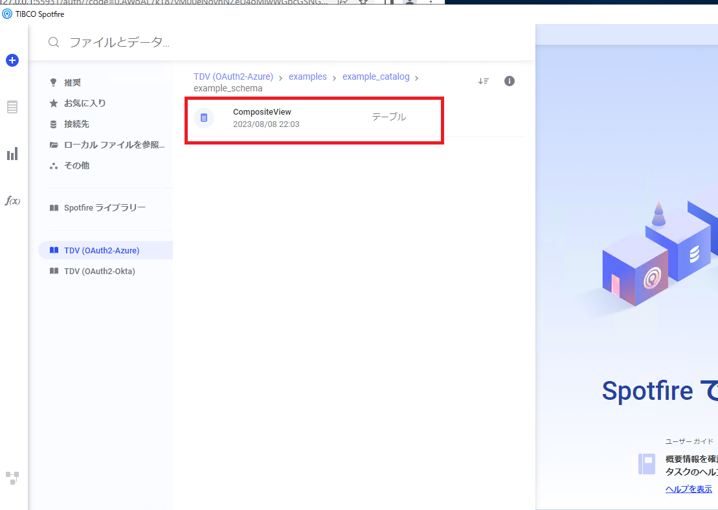Click the example_schema breadcrumb text
Screen dimensions: 718x510
pyautogui.click(x=228, y=88)
